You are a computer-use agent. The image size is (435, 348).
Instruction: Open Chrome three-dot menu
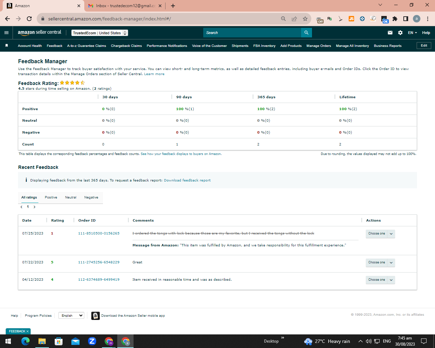point(428,19)
